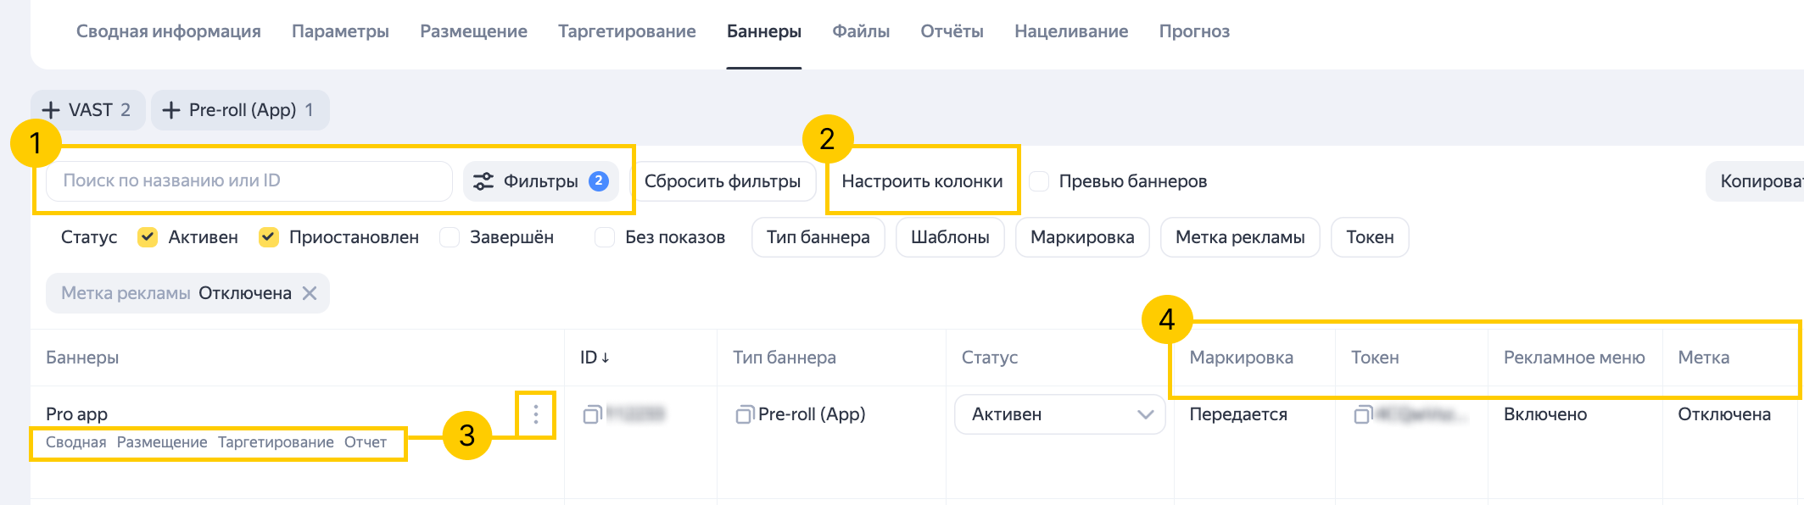1804x505 pixels.
Task: Open the 'Маркировка' filter dropdown
Action: pos(1081,237)
